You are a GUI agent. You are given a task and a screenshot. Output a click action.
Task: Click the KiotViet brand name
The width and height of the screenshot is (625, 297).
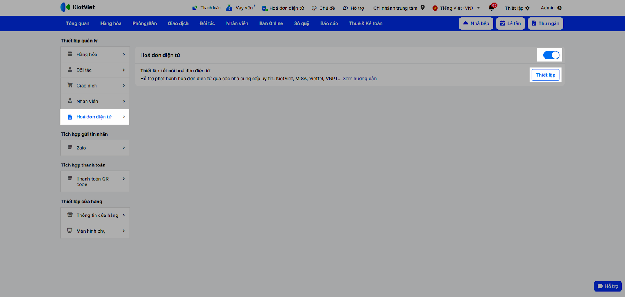[84, 7]
